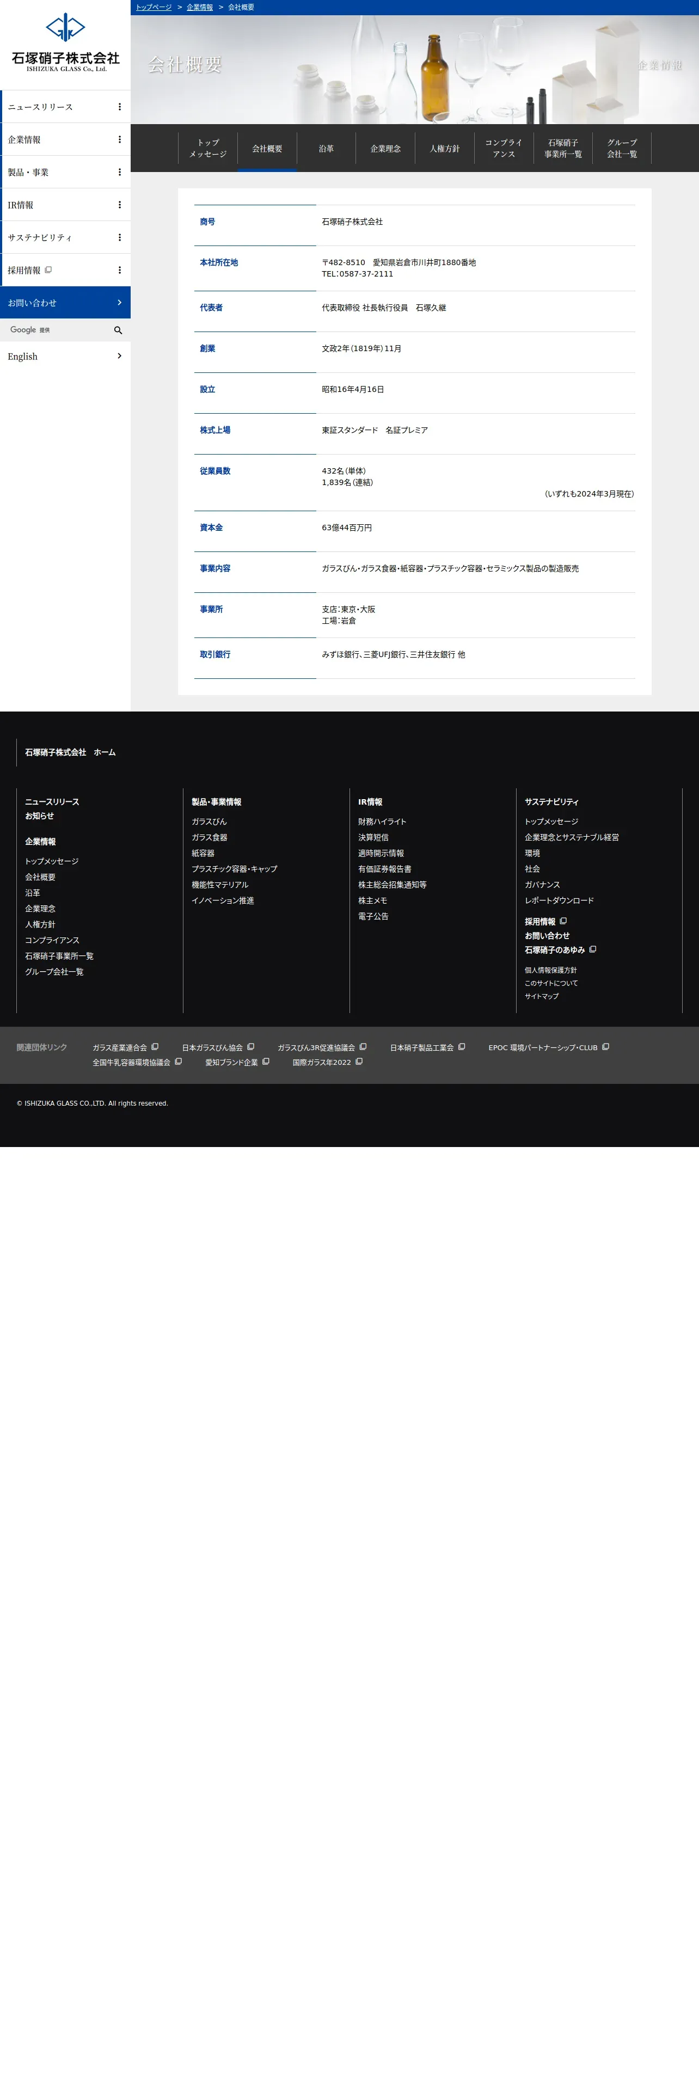Viewport: 699px width, 2097px height.
Task: Open footer レポートダウンロード link
Action: tap(559, 900)
